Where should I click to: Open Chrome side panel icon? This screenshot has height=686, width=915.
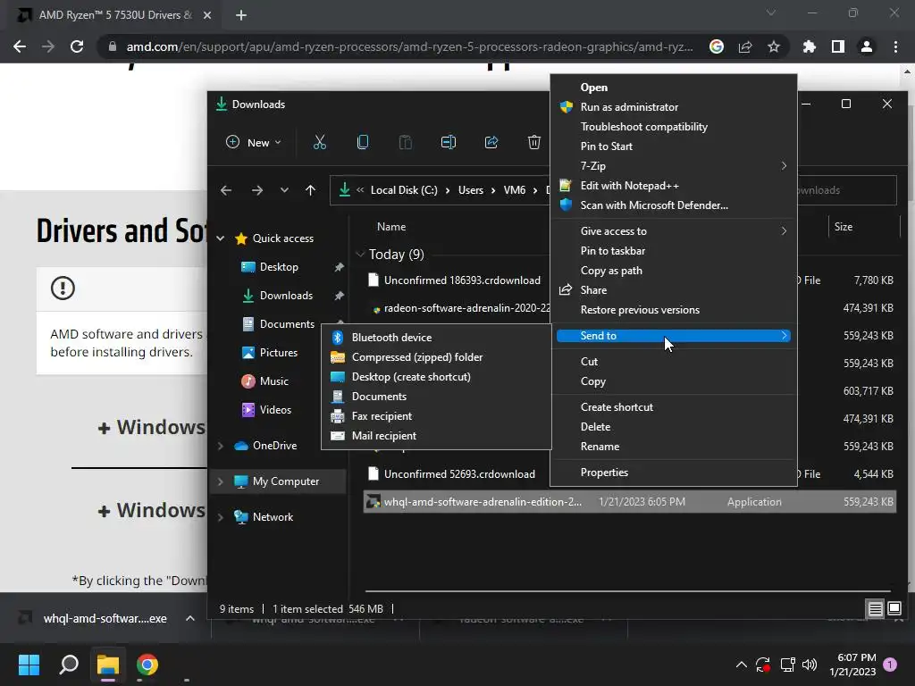(838, 46)
